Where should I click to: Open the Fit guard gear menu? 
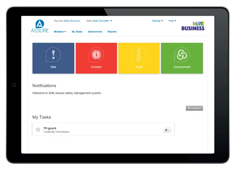(x=167, y=130)
